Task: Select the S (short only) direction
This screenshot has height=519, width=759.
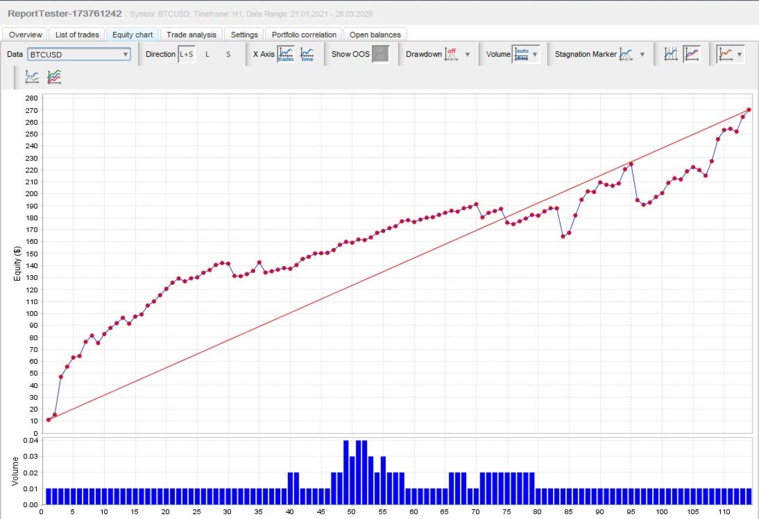Action: 228,54
